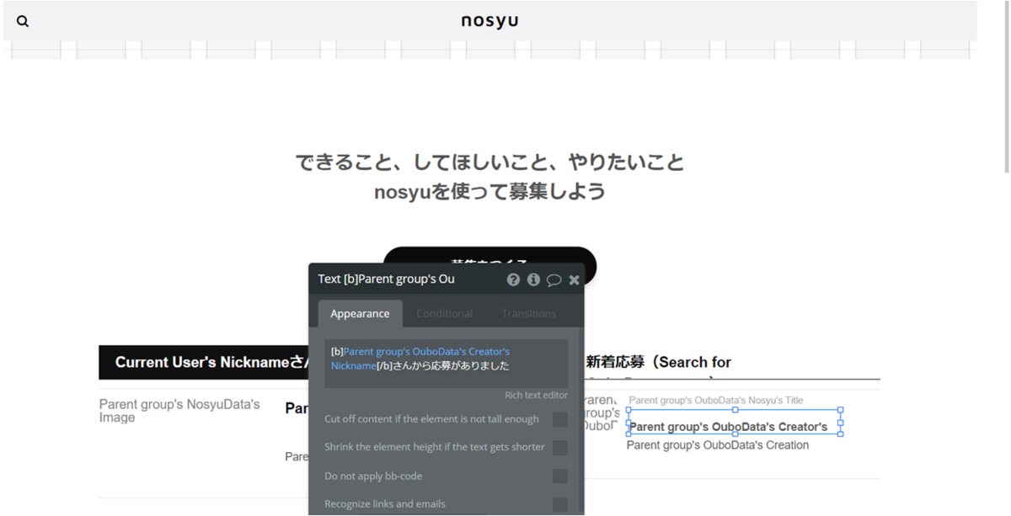Click the text expression input box
1011x516 pixels.
click(x=447, y=363)
